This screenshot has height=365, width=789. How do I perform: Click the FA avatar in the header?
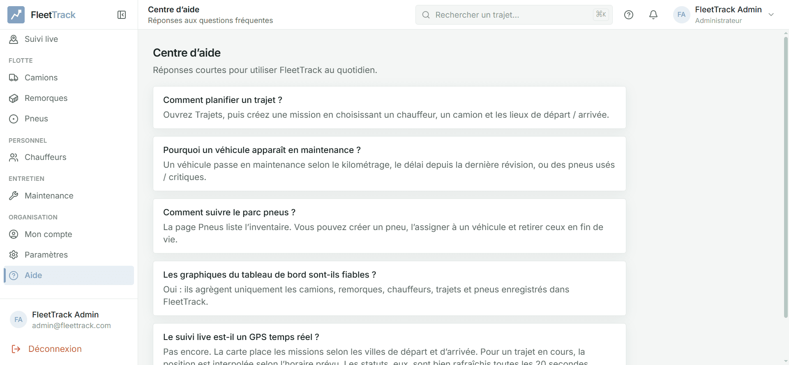[x=681, y=15]
